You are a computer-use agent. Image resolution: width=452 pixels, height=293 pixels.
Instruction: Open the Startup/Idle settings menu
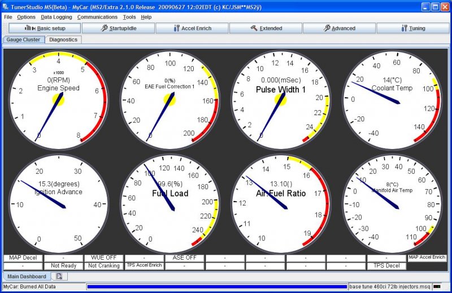tap(118, 28)
